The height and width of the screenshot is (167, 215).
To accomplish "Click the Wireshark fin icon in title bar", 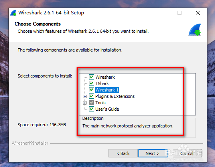I will click(13, 13).
